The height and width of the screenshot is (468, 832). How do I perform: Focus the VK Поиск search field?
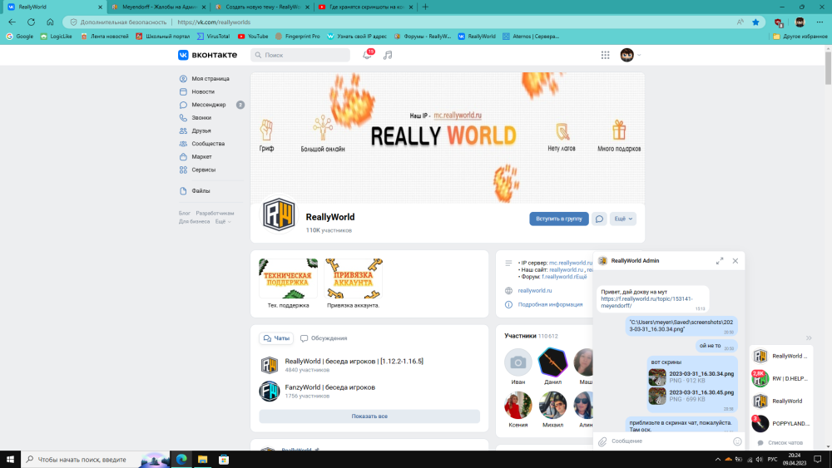pyautogui.click(x=300, y=55)
